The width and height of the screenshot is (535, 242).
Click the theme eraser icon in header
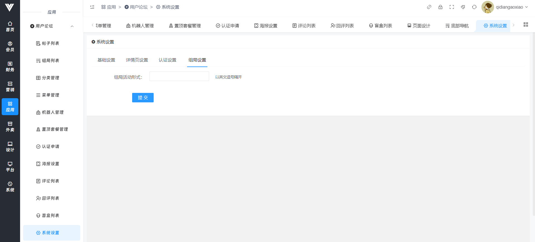tap(463, 7)
